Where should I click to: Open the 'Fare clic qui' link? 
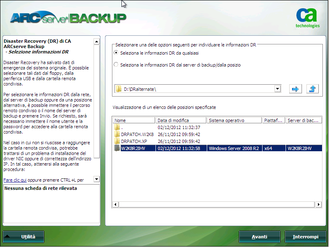(x=15, y=180)
